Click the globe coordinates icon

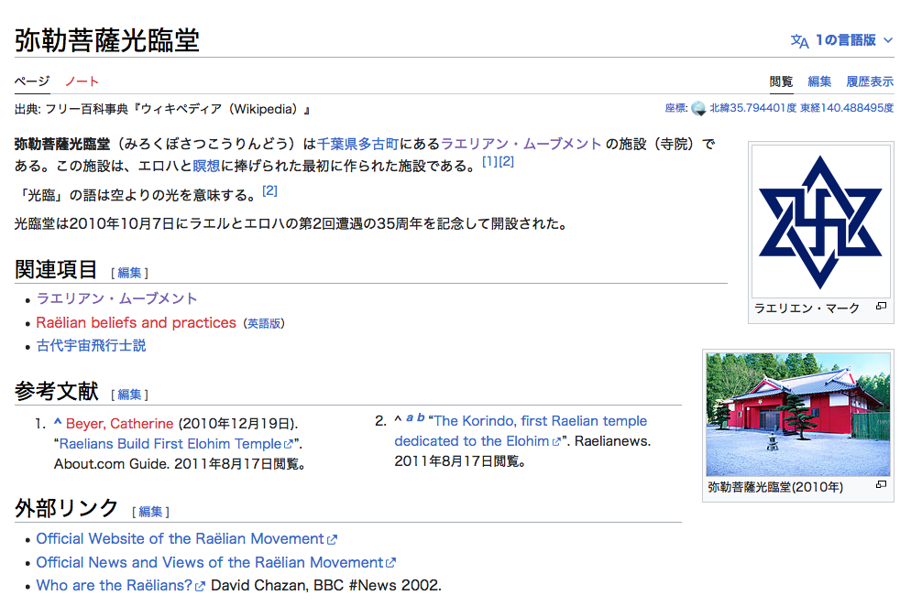(x=698, y=108)
